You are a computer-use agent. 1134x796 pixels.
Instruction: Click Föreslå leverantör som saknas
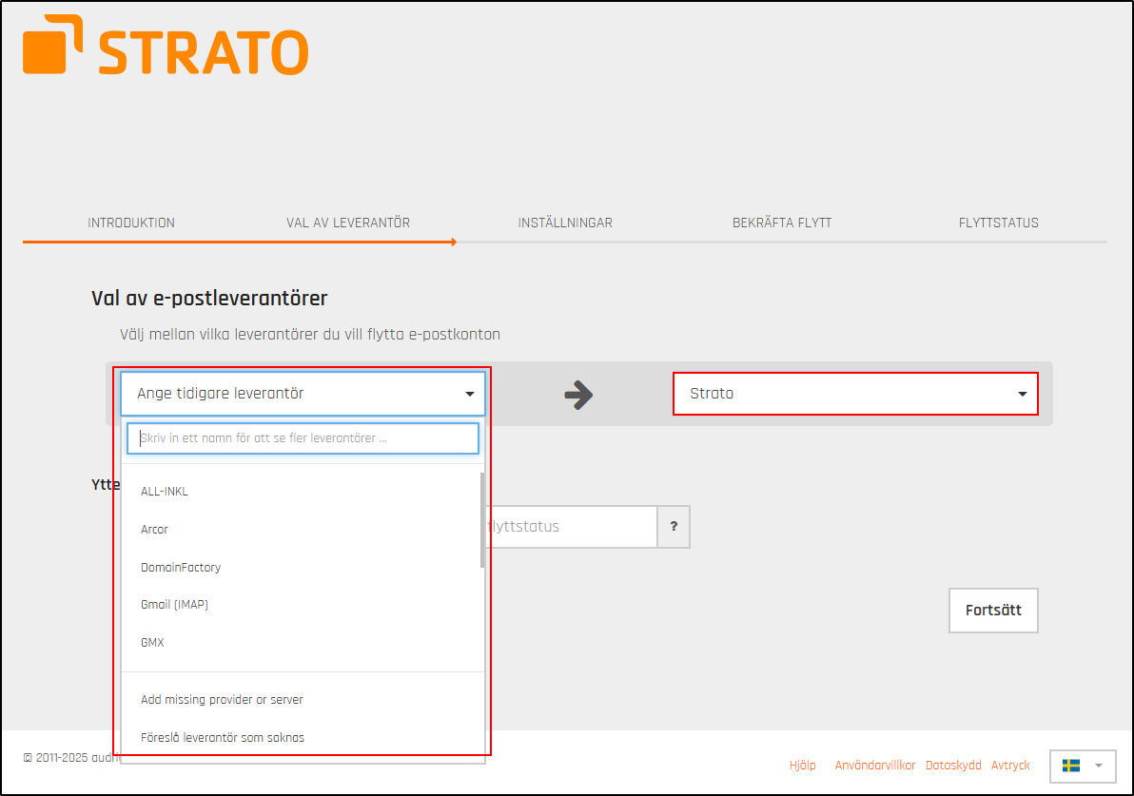[223, 737]
